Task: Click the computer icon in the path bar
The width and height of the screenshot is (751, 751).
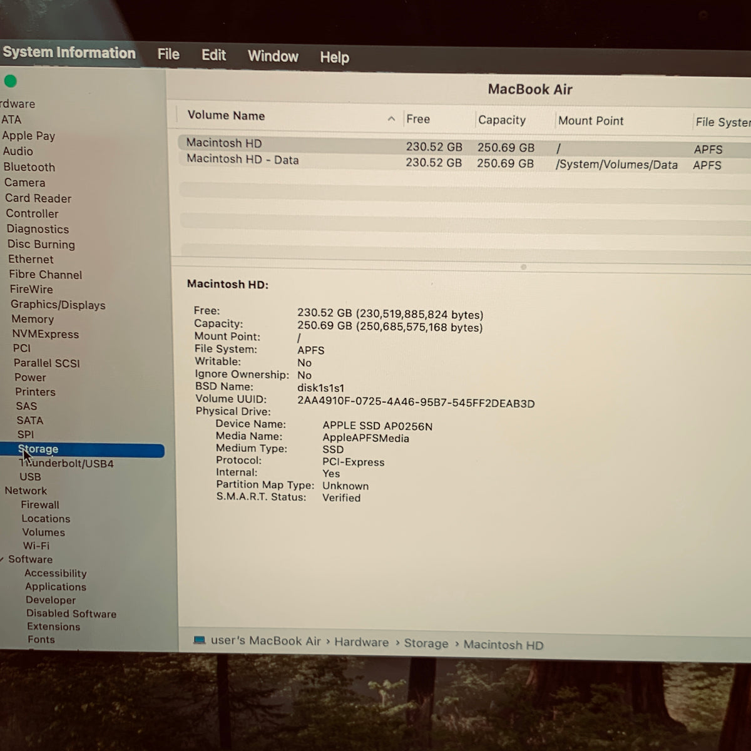Action: coord(200,640)
